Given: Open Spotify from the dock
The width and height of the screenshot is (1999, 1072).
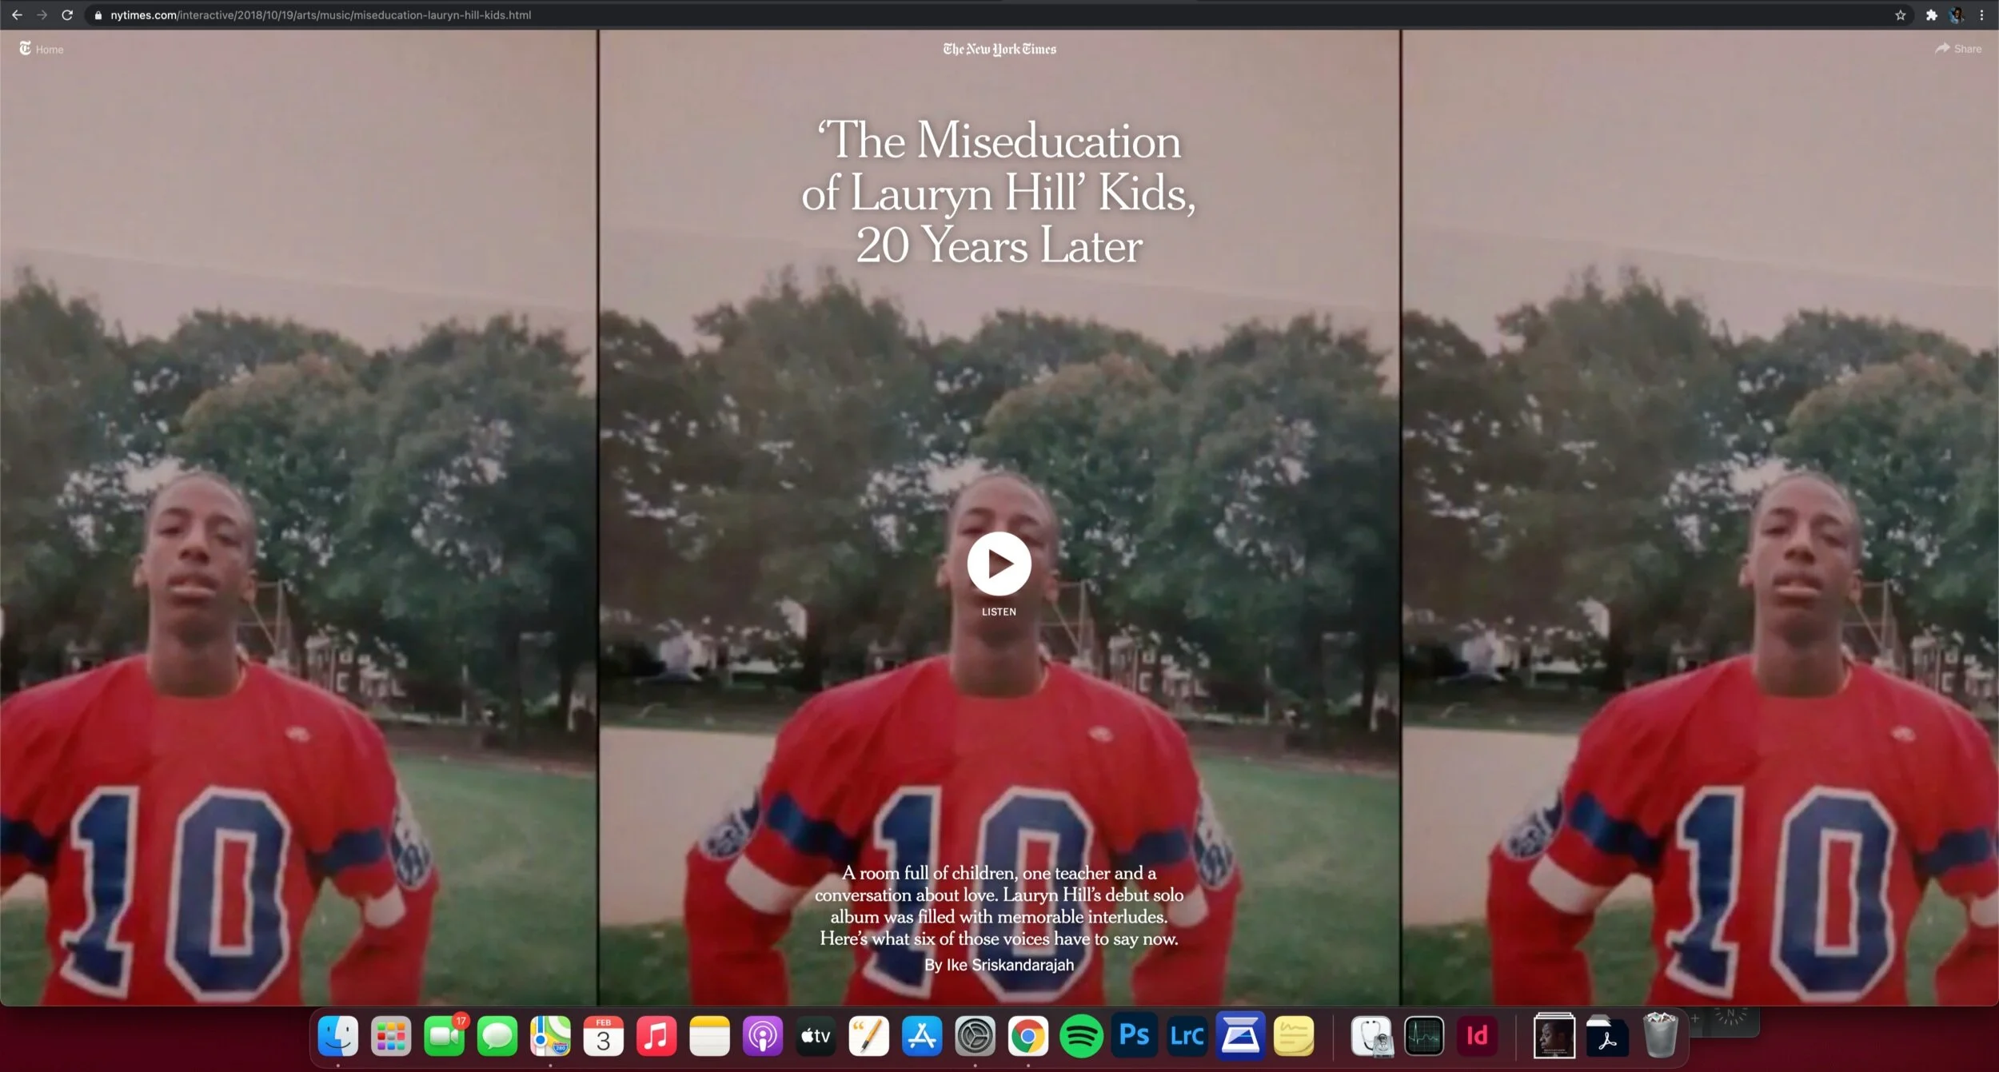Looking at the screenshot, I should [1080, 1036].
